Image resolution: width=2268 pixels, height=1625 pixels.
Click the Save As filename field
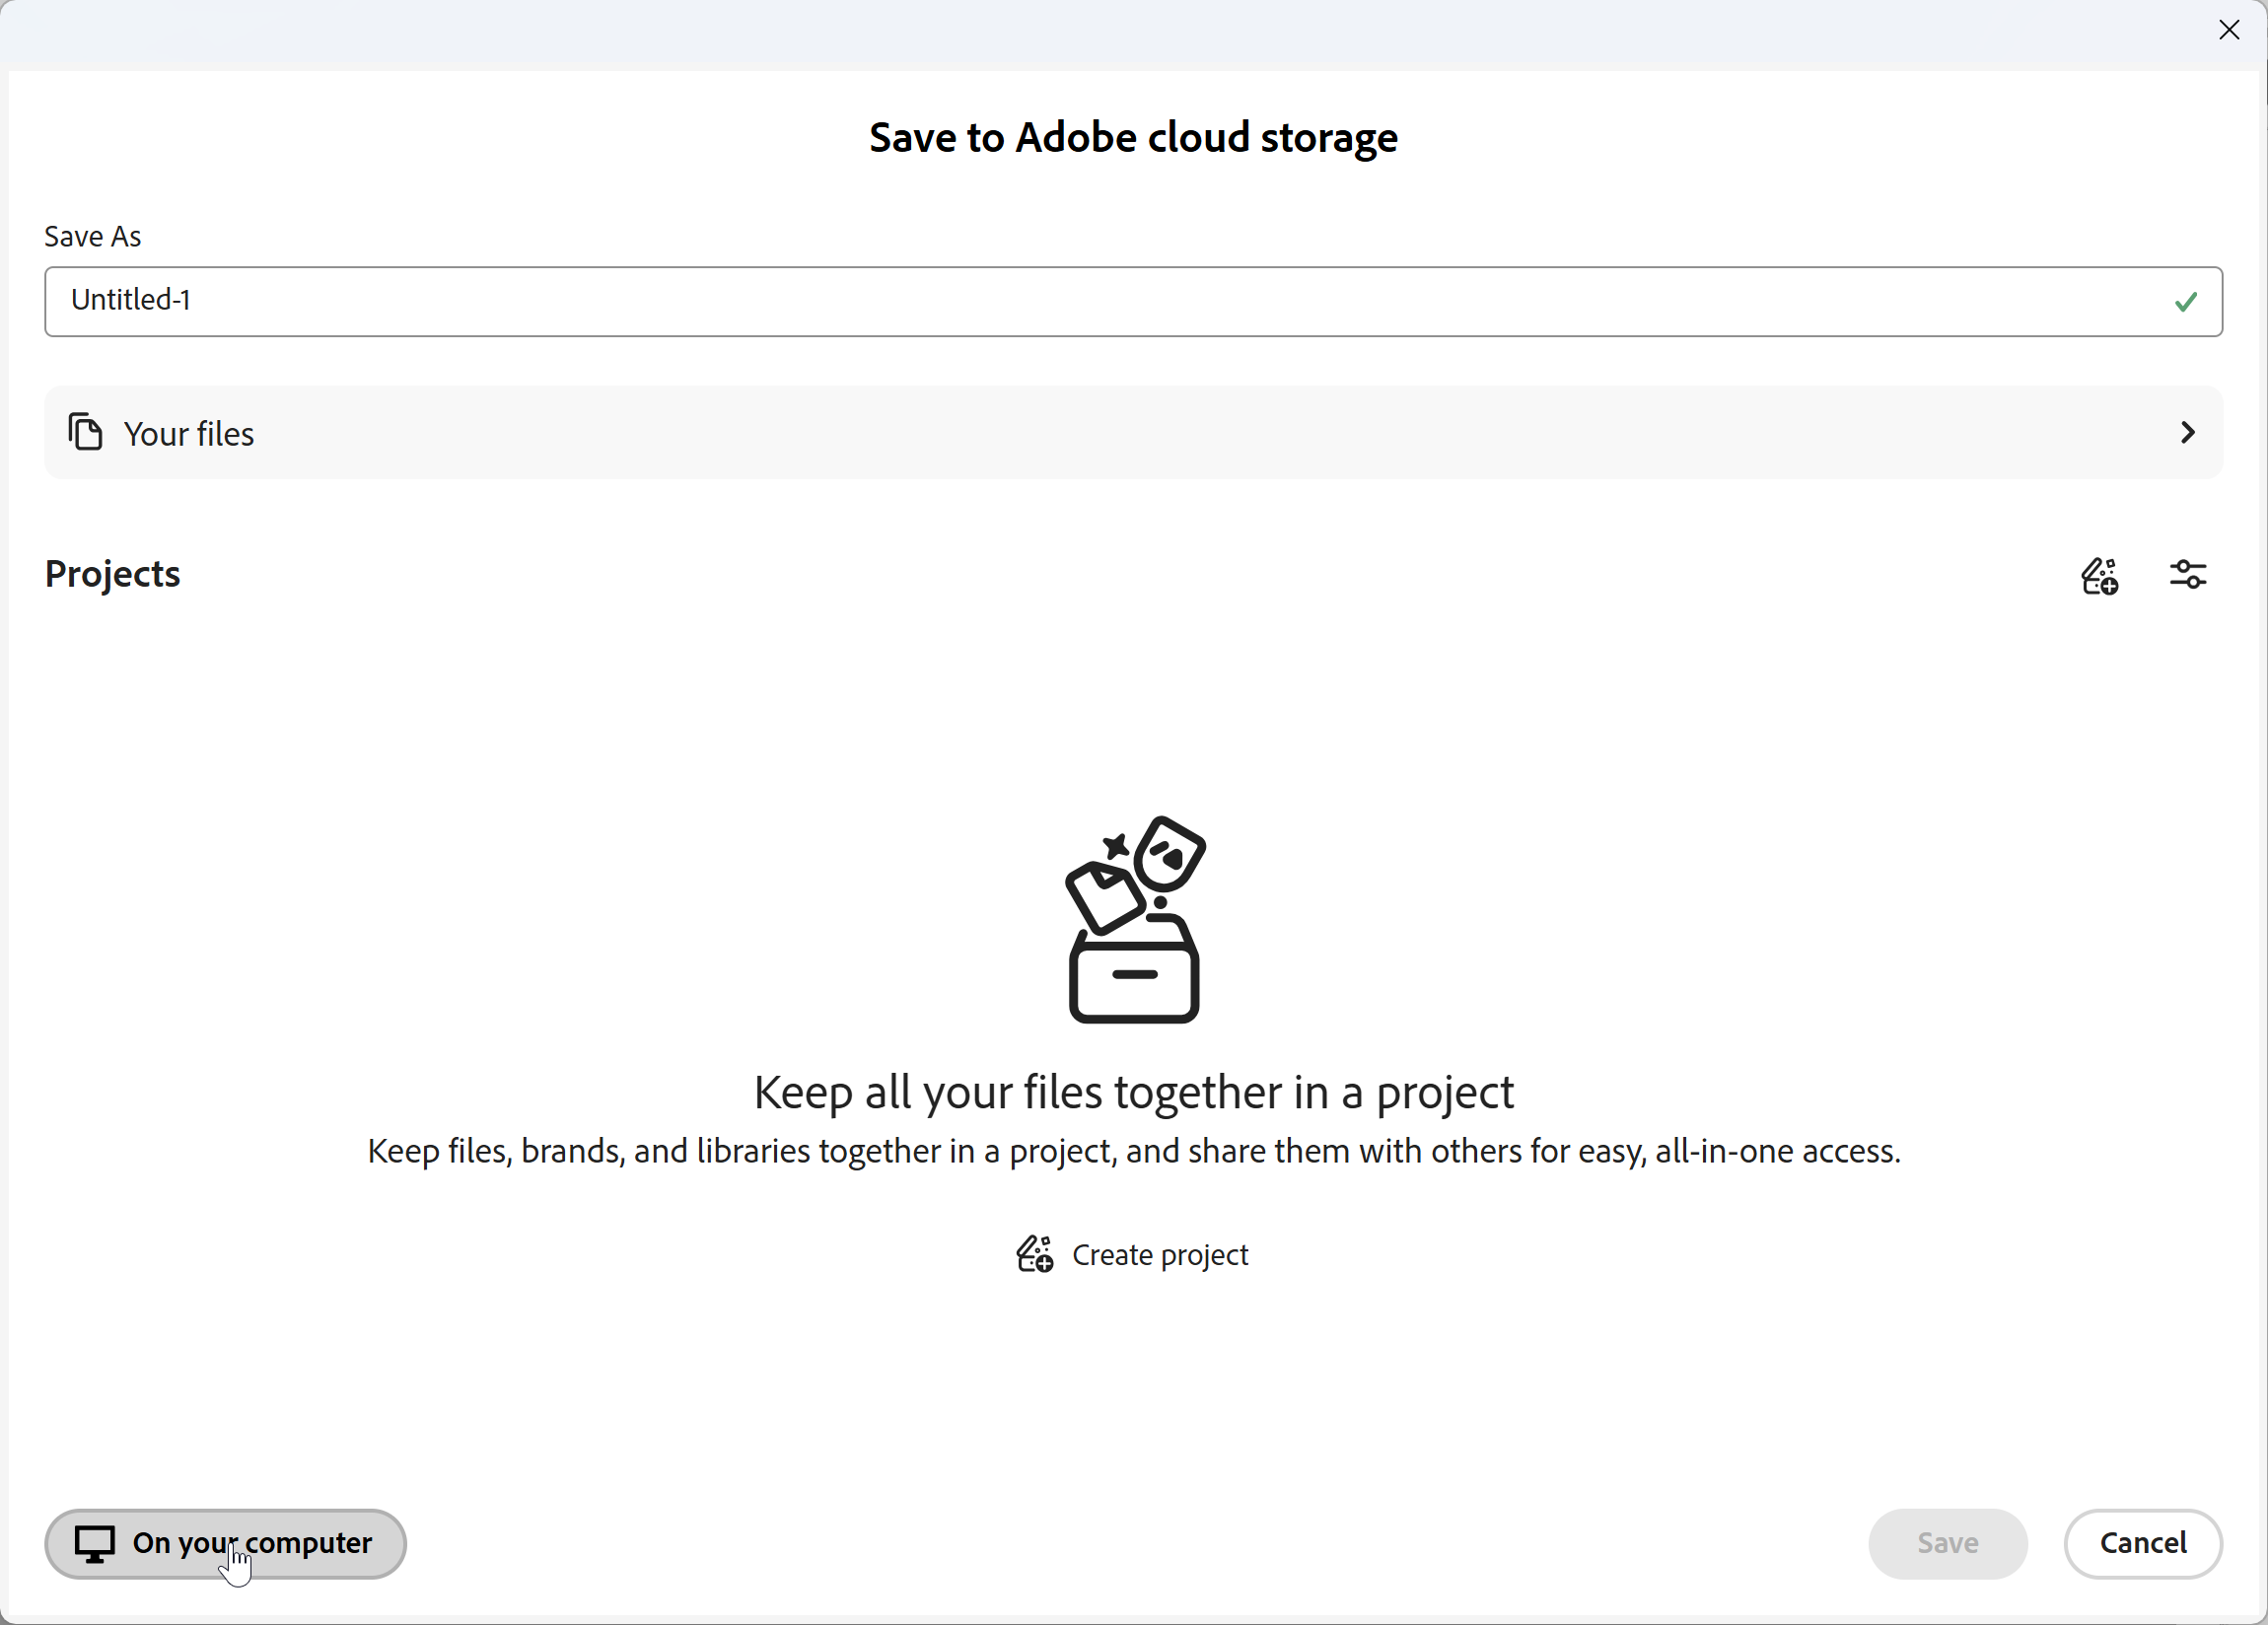point(1133,301)
